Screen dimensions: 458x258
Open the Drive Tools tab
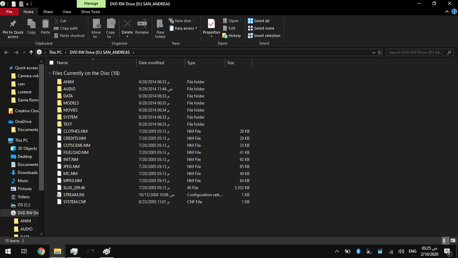pyautogui.click(x=91, y=12)
